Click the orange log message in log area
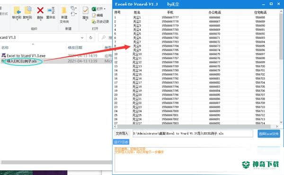Image resolution: width=284 pixels, height=175 pixels. tap(139, 150)
